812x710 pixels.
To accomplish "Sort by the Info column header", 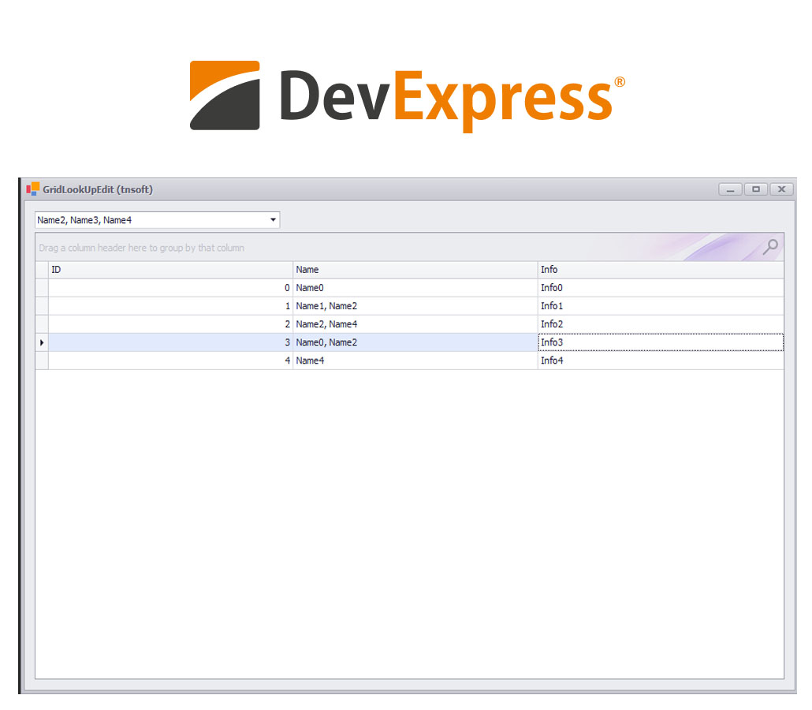I will click(x=661, y=270).
